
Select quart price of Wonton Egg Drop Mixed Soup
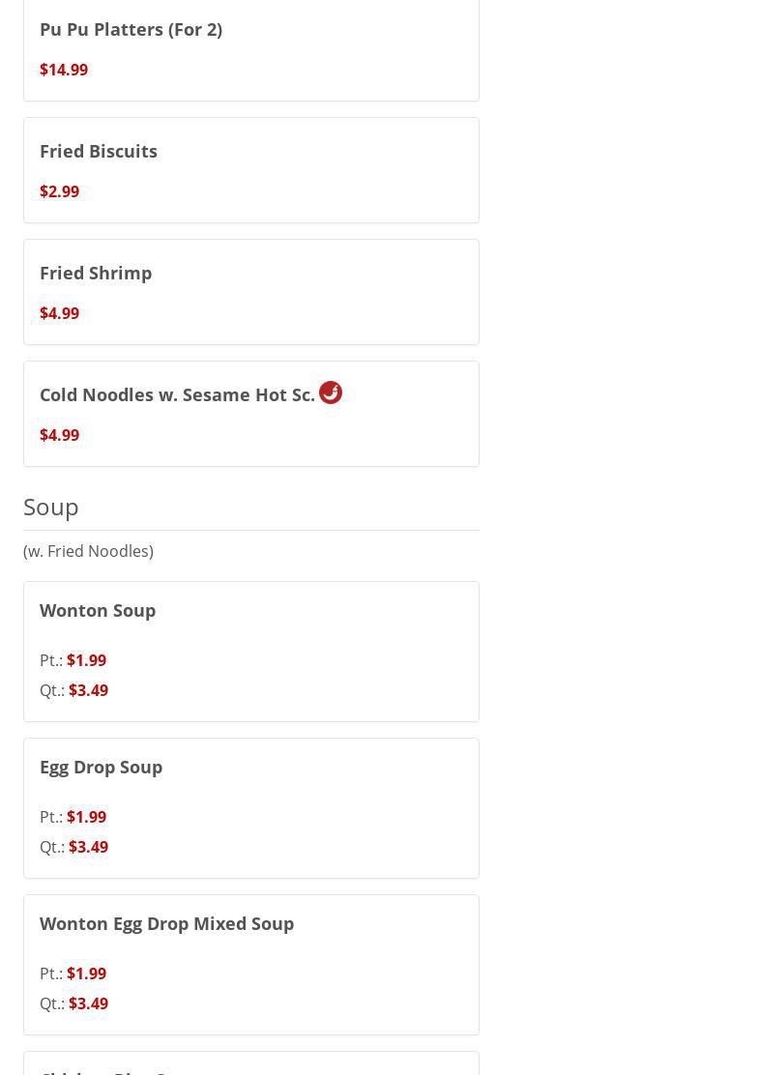(88, 1003)
